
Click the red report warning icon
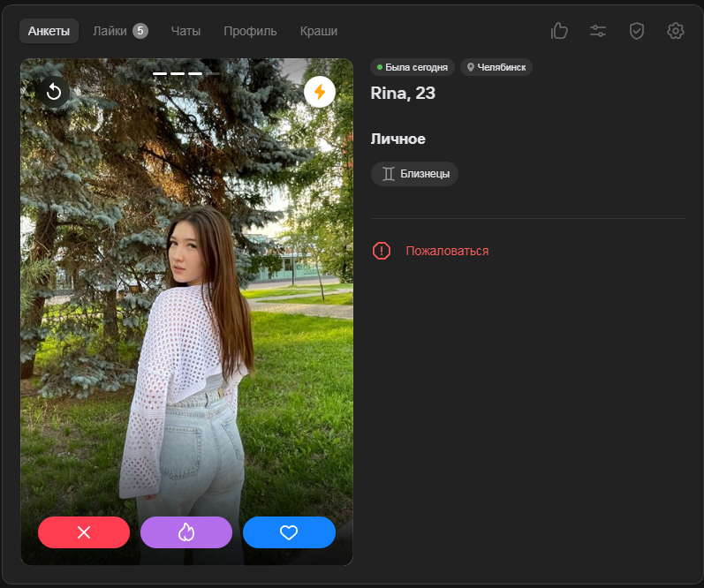point(382,251)
